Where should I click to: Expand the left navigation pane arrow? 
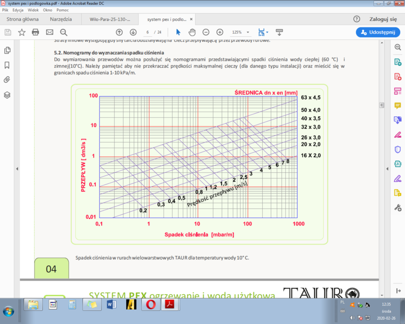pos(17,168)
